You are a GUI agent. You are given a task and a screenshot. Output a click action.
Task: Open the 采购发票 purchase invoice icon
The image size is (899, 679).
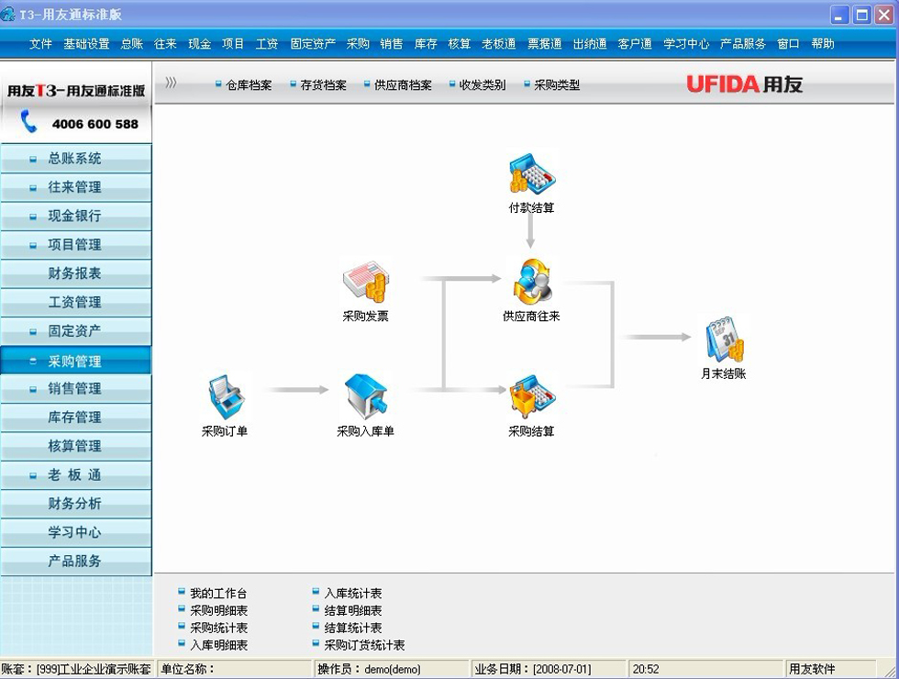click(x=365, y=283)
